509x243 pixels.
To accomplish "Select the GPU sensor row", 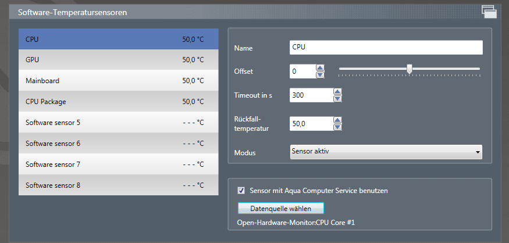I will pos(119,59).
